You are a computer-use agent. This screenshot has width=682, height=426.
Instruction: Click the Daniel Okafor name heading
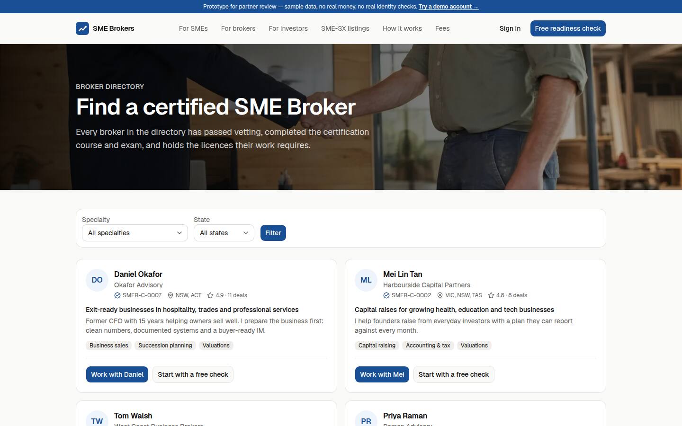pos(138,274)
